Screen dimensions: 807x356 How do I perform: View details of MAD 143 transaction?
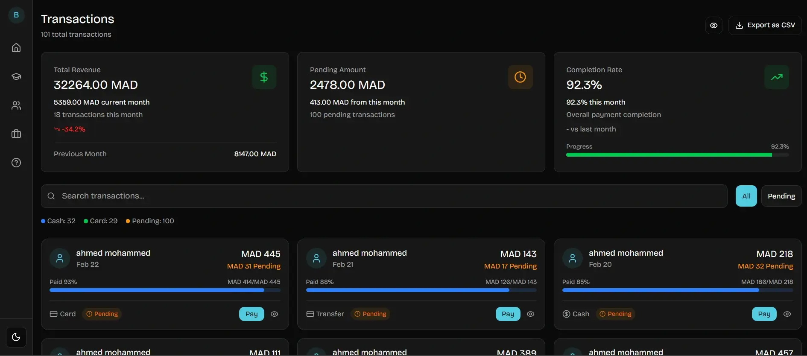tap(531, 314)
